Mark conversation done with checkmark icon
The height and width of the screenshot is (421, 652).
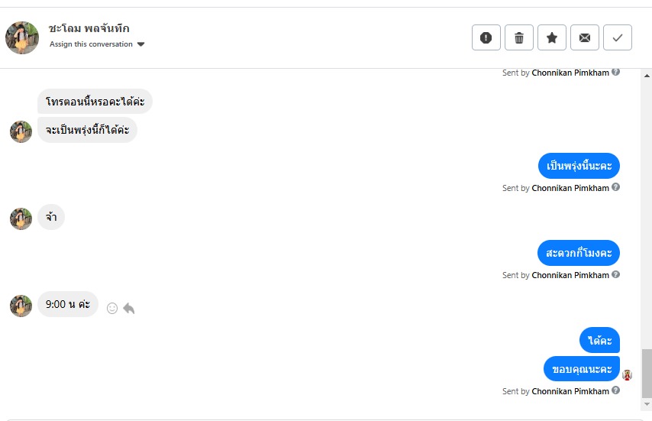618,37
